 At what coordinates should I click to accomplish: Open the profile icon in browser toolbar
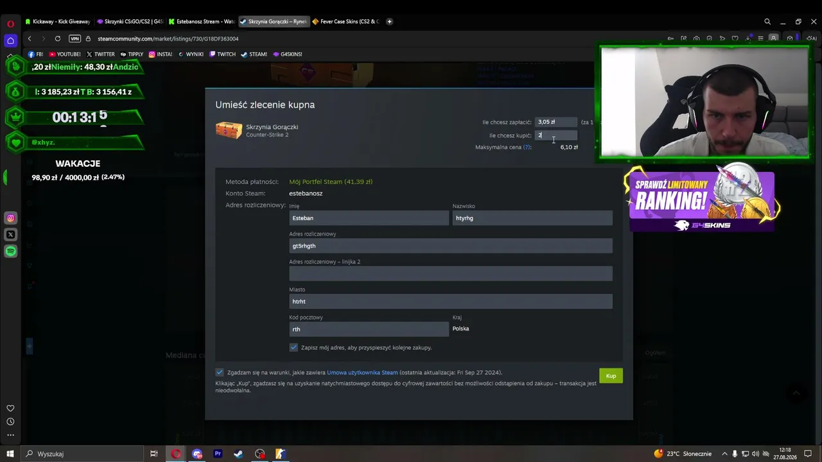point(773,38)
